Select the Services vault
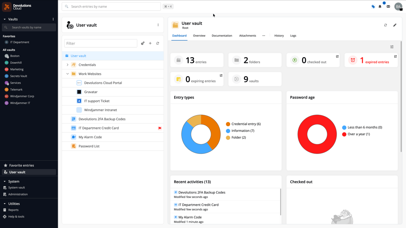 pos(15,83)
